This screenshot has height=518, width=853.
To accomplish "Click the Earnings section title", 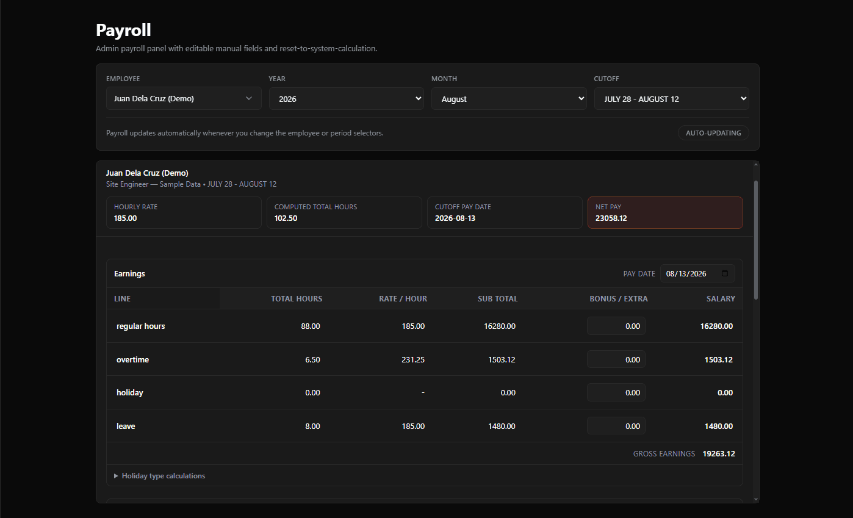I will click(129, 273).
